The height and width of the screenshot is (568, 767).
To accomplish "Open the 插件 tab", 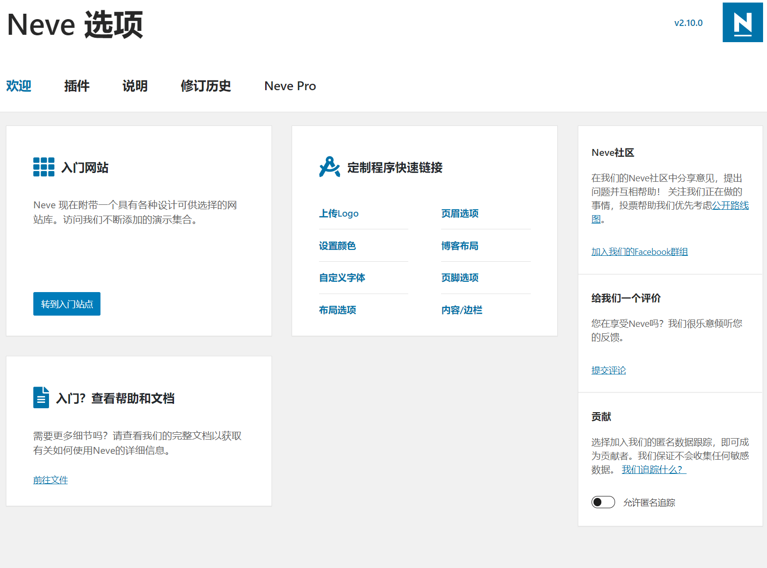I will point(77,86).
